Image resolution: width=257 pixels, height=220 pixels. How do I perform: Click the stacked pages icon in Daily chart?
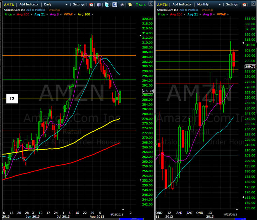(99, 5)
